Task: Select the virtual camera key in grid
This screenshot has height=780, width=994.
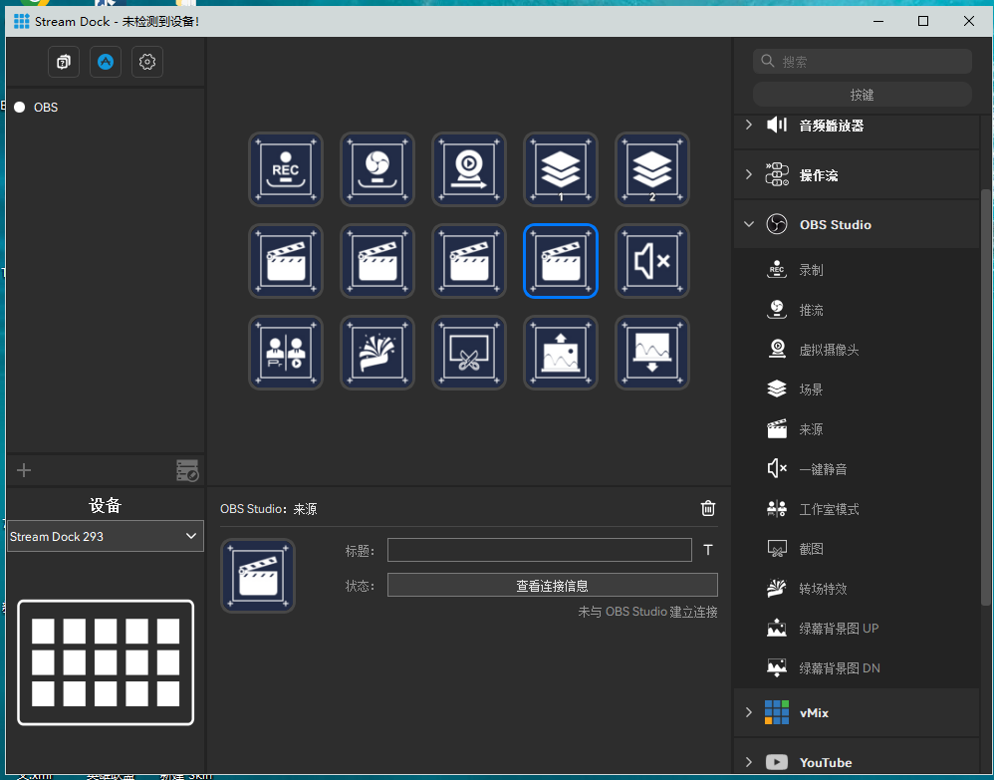Action: tap(468, 169)
